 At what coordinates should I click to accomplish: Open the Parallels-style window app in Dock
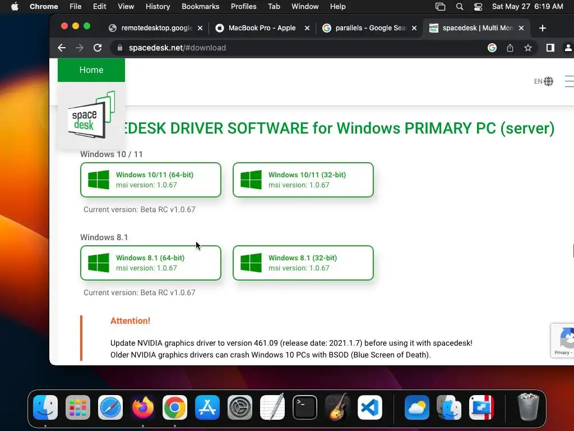coord(482,407)
